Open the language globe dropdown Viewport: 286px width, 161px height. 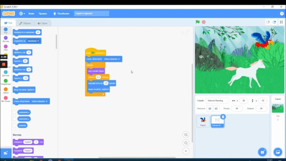coord(22,13)
